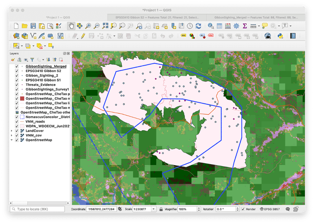Open the Layer Labeling Options yellow abc icon
This screenshot has width=314, height=224.
click(x=183, y=35)
